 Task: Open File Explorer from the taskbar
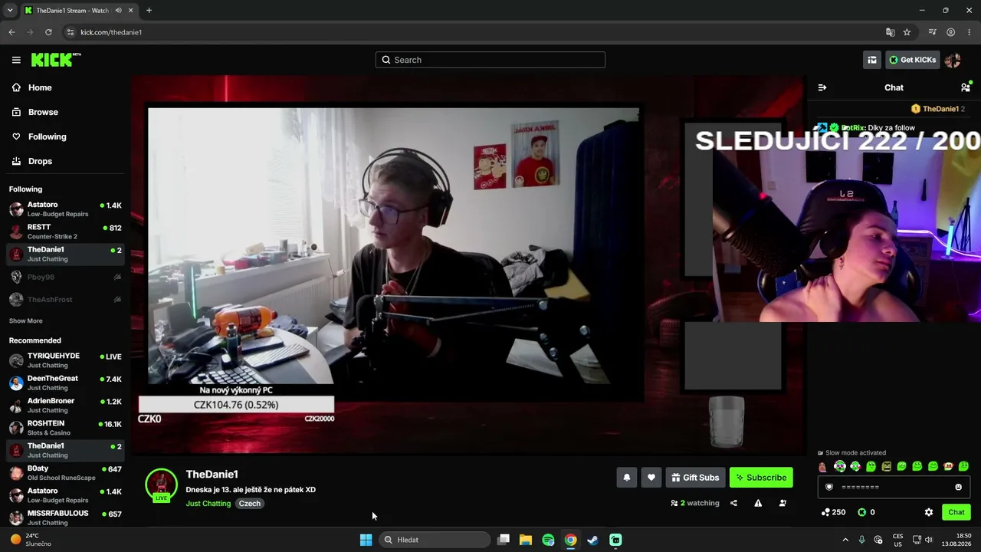click(x=526, y=540)
